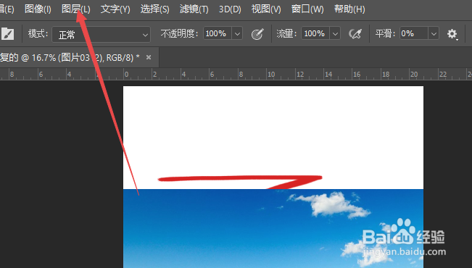Open the 图像(I) menu
472x268 pixels.
tap(38, 9)
